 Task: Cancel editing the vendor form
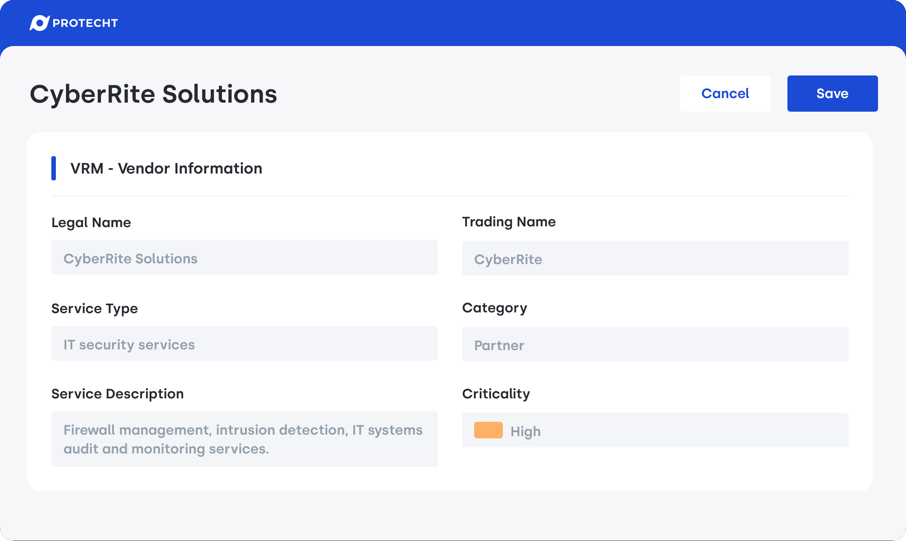725,93
